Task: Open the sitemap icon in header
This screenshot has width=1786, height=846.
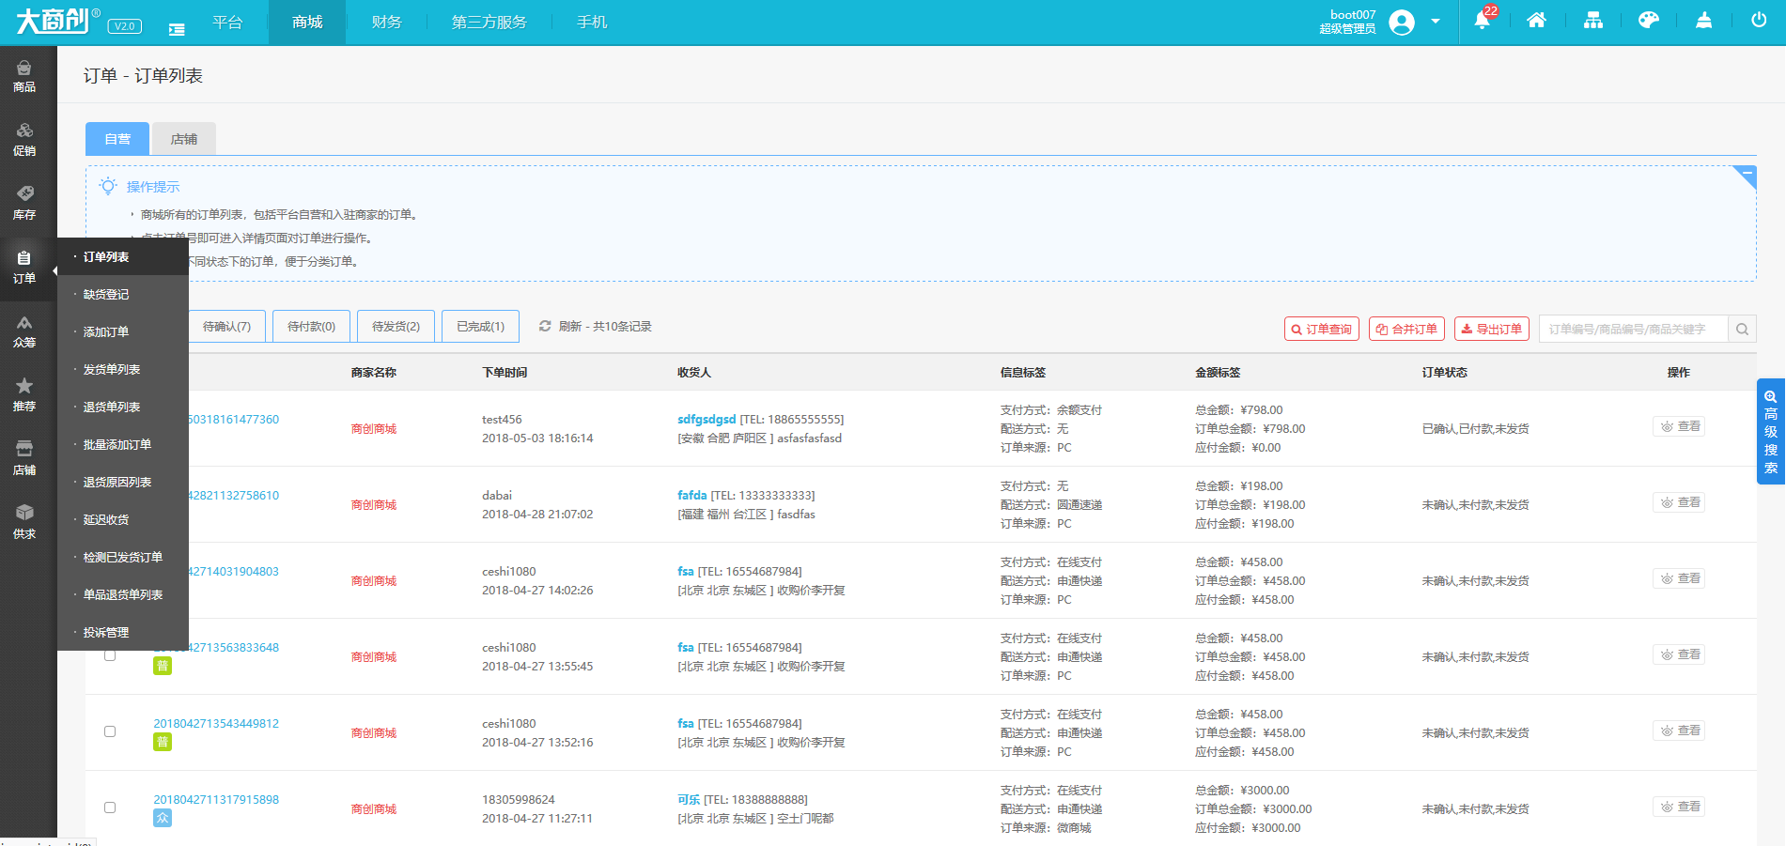Action: (x=1592, y=21)
